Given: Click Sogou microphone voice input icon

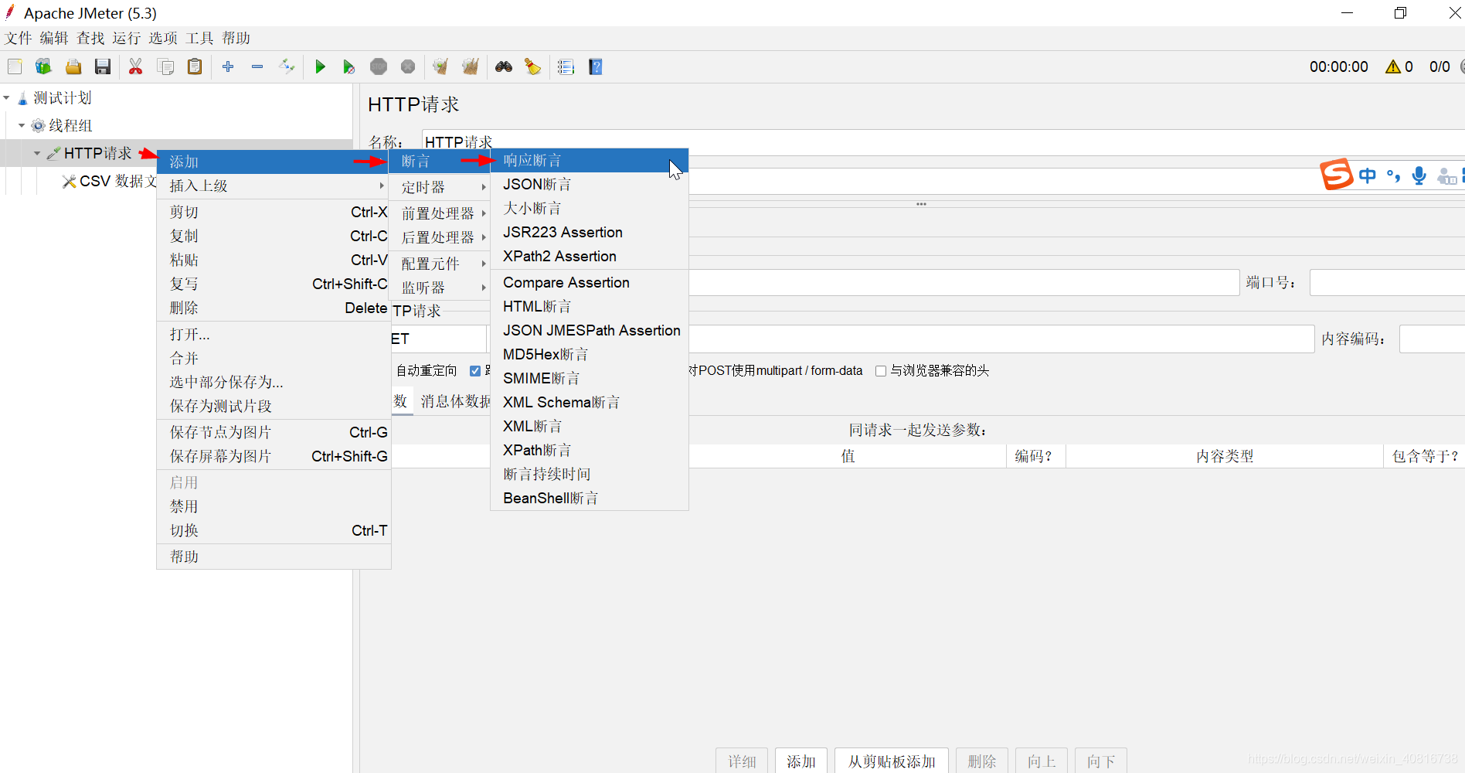Looking at the screenshot, I should pos(1419,175).
